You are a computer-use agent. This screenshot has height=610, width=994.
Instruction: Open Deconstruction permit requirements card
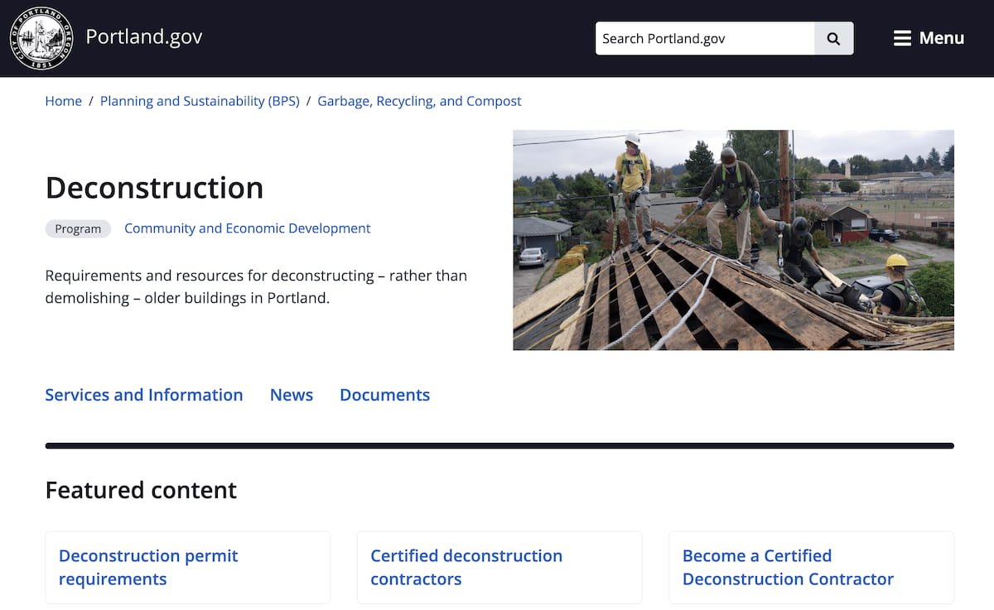(x=148, y=567)
